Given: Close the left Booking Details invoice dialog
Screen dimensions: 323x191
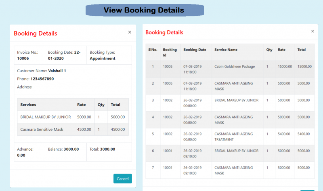Looking at the screenshot, I should [x=130, y=32].
